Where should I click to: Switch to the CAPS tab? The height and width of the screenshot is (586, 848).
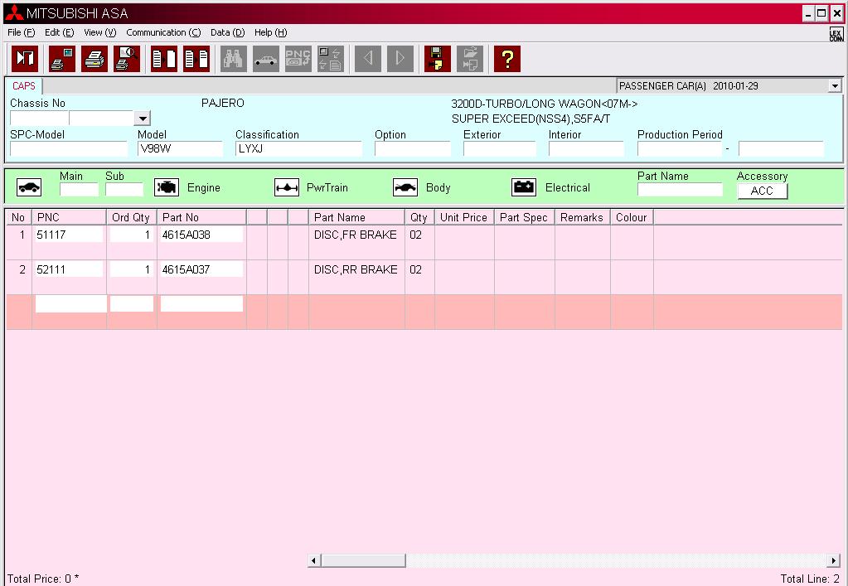(24, 86)
